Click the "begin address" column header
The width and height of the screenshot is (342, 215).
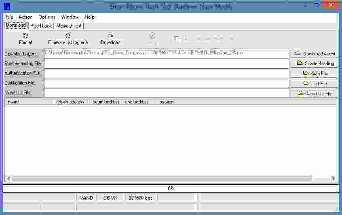(x=106, y=102)
